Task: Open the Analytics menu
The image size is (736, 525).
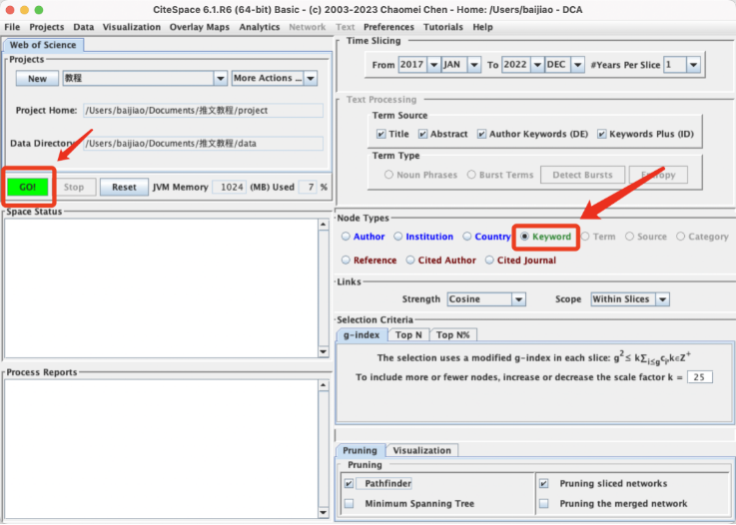Action: (260, 27)
